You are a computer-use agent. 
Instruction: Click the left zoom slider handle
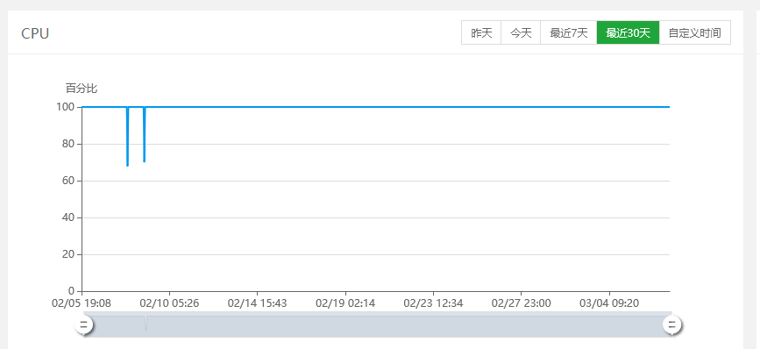coord(84,325)
